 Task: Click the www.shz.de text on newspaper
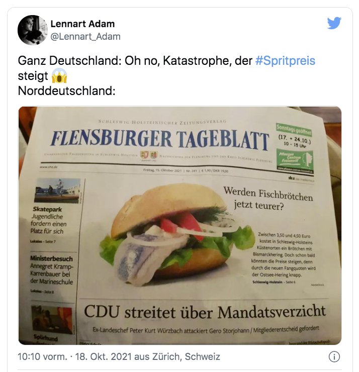pos(49,167)
